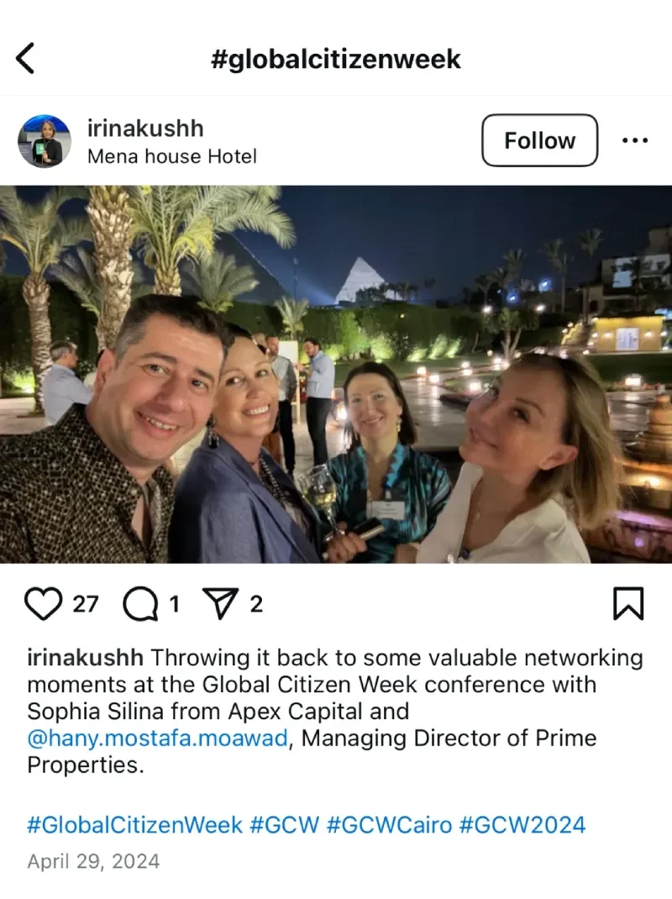Tap the #globalcitizenweek page title
This screenshot has width=672, height=899.
(336, 59)
